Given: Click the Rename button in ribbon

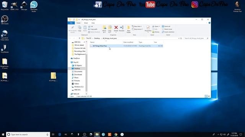Looking at the screenshot, I should (x=122, y=29).
